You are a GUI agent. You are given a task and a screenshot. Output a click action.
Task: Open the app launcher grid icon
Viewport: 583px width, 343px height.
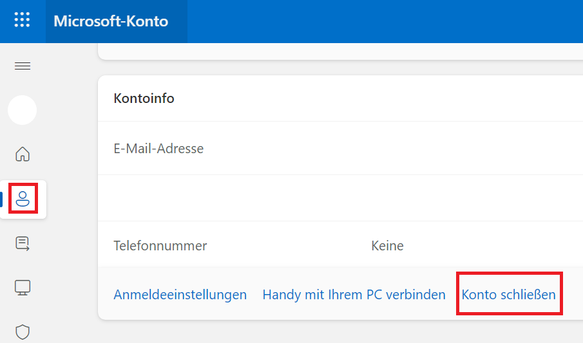(23, 20)
